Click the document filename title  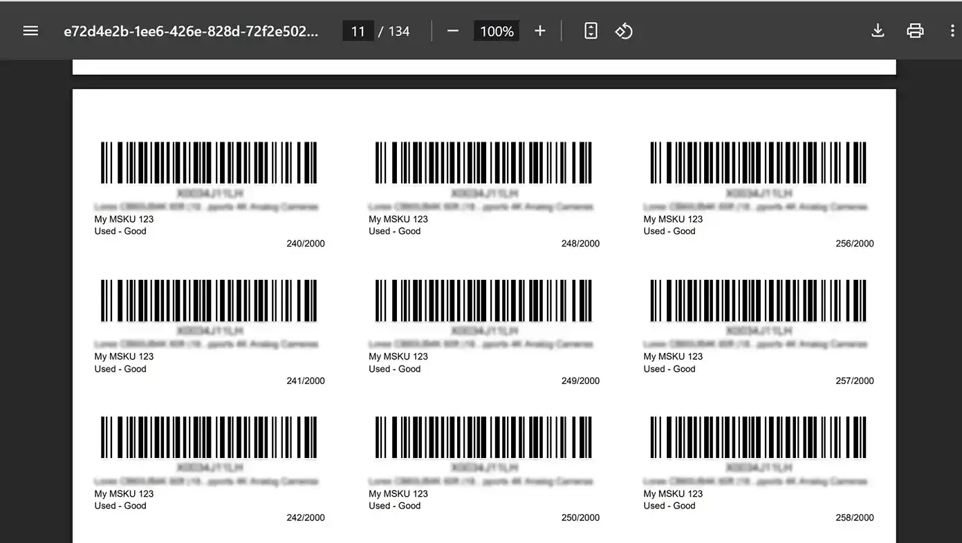192,31
